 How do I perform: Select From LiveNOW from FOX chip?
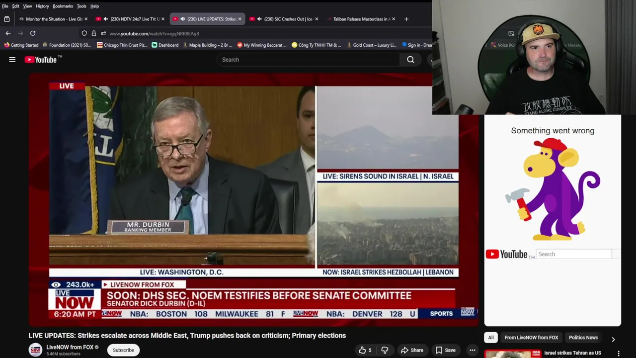point(531,338)
